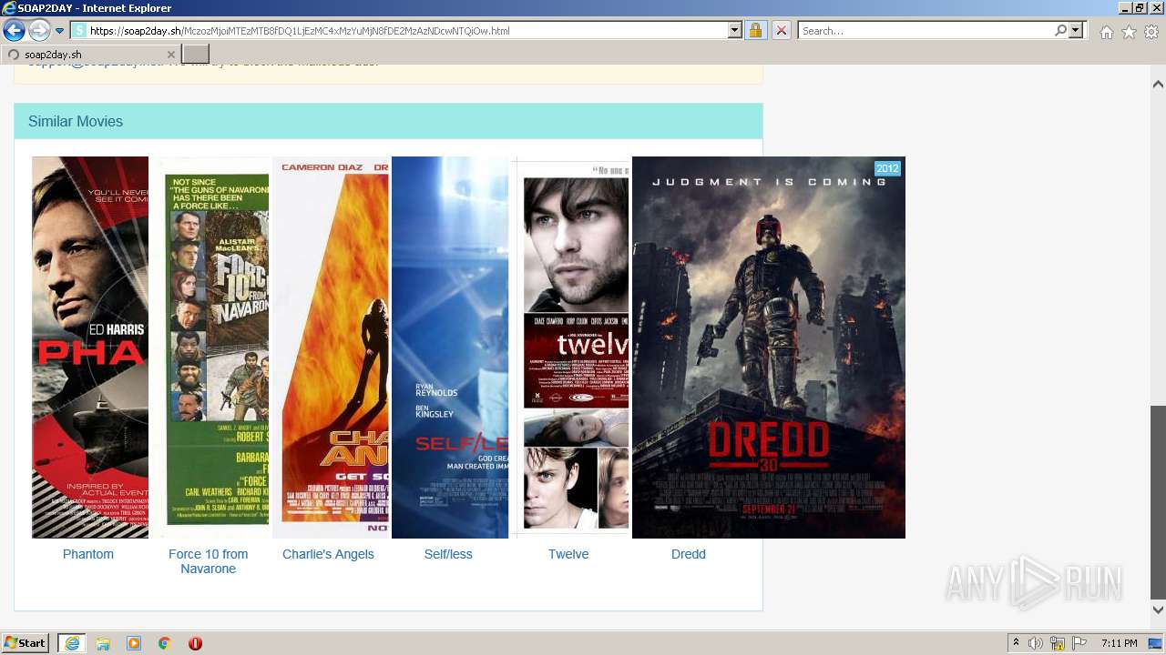1166x655 pixels.
Task: Open Favorites star icon
Action: 1129,32
